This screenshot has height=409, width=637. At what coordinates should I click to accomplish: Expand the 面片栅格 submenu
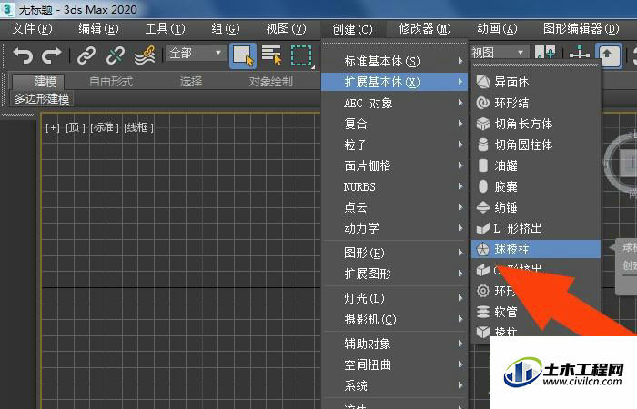[x=394, y=165]
